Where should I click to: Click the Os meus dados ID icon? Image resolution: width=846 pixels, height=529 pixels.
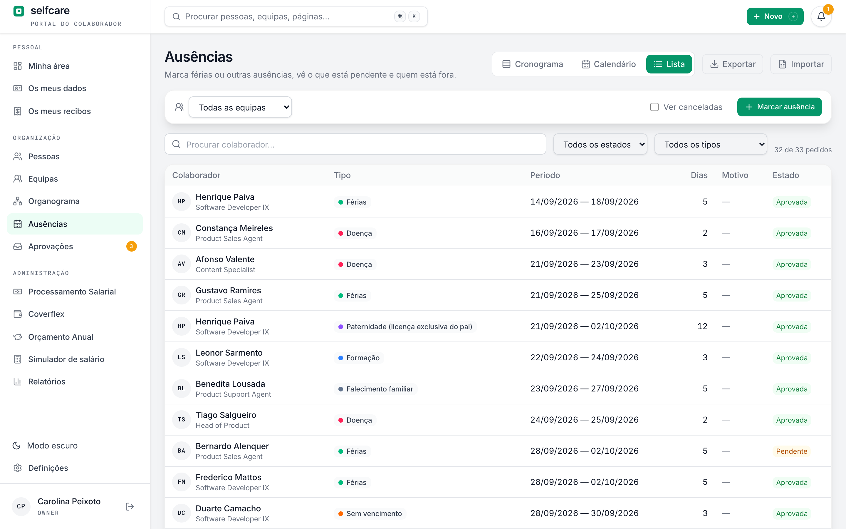[18, 88]
